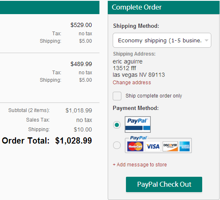The image size is (220, 200).
Task: Click the Economy shipping dropdown arrow
Action: 206,41
